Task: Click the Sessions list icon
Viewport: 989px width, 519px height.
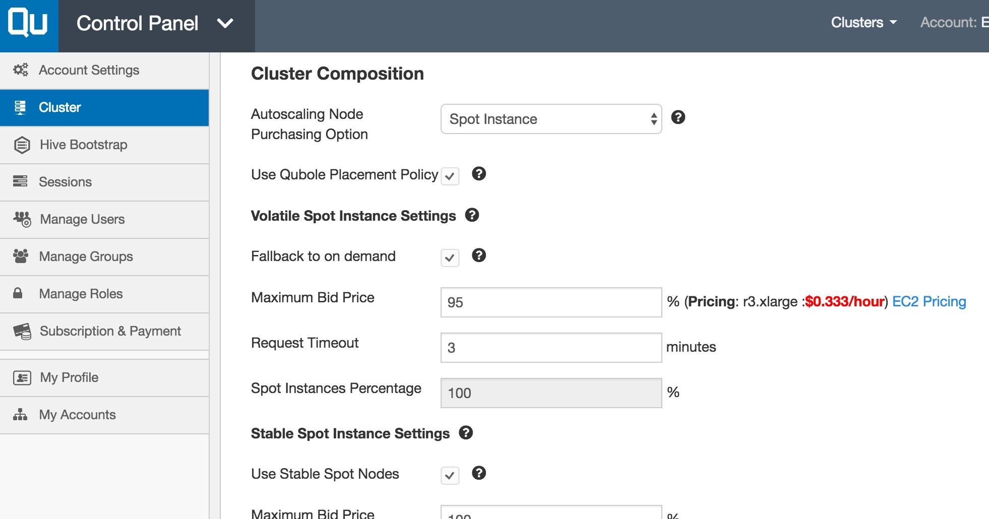Action: point(20,181)
